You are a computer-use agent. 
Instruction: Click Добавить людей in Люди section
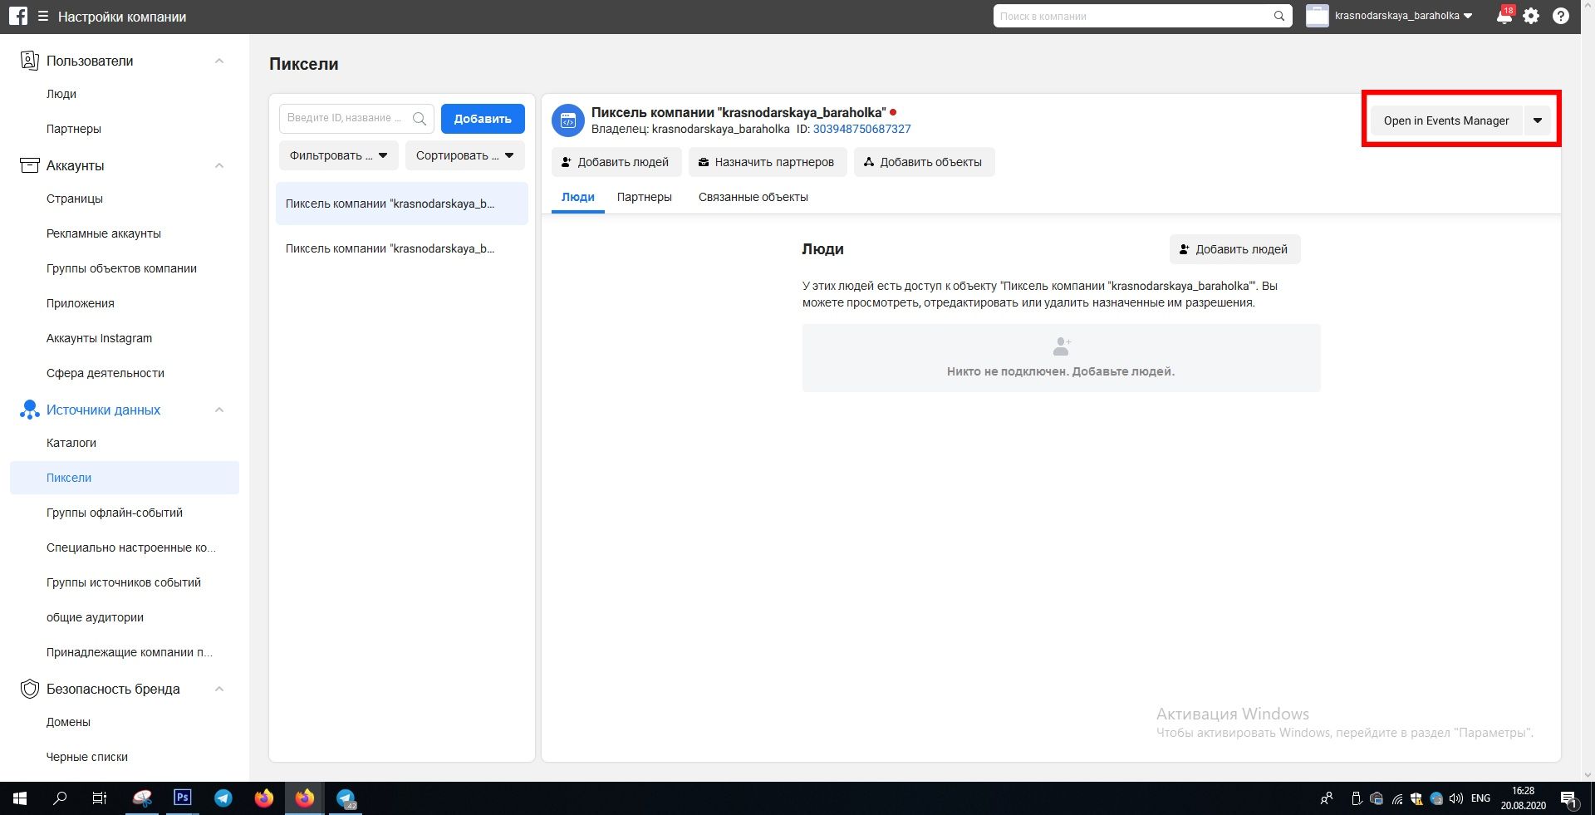point(1234,249)
